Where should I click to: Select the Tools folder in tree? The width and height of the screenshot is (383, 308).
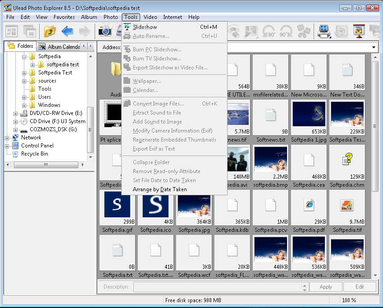click(x=45, y=89)
